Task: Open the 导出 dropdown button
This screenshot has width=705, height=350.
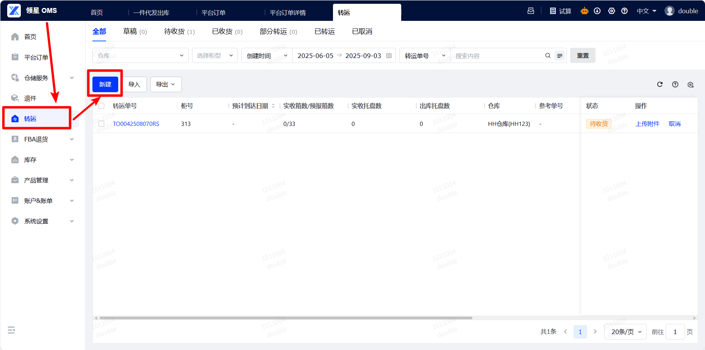Action: [x=166, y=84]
